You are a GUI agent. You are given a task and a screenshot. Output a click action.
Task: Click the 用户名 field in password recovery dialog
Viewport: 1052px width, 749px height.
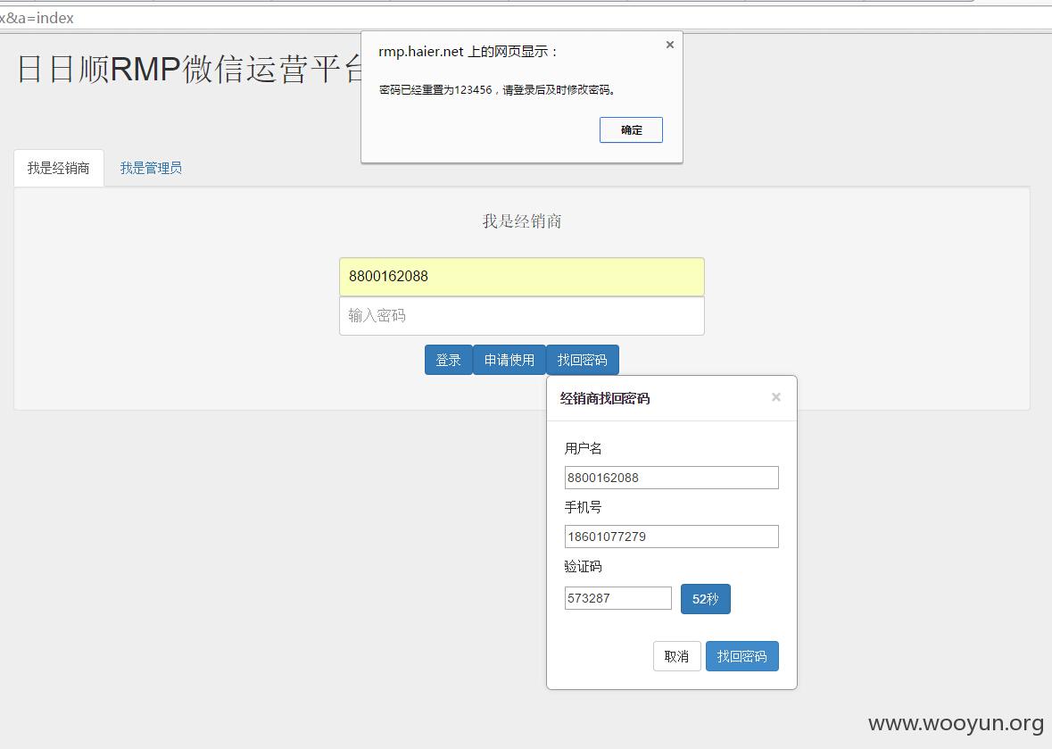pos(672,478)
